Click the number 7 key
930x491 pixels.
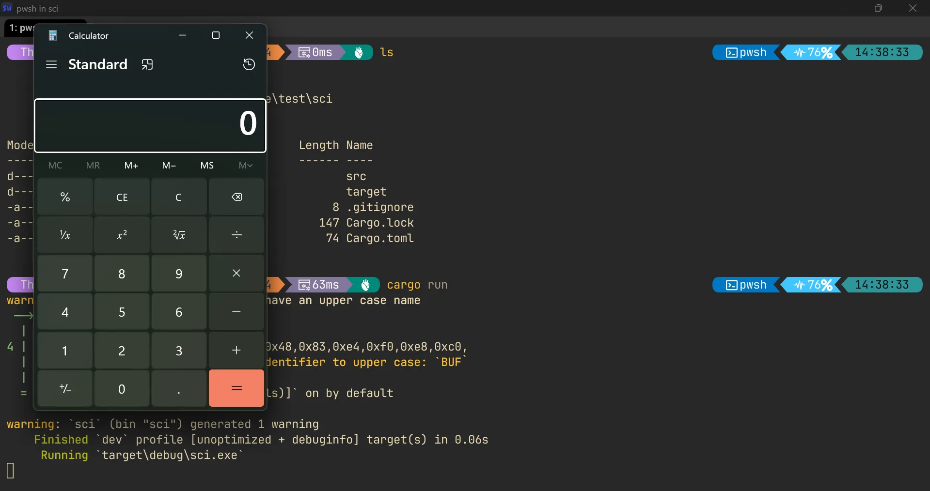pos(65,274)
